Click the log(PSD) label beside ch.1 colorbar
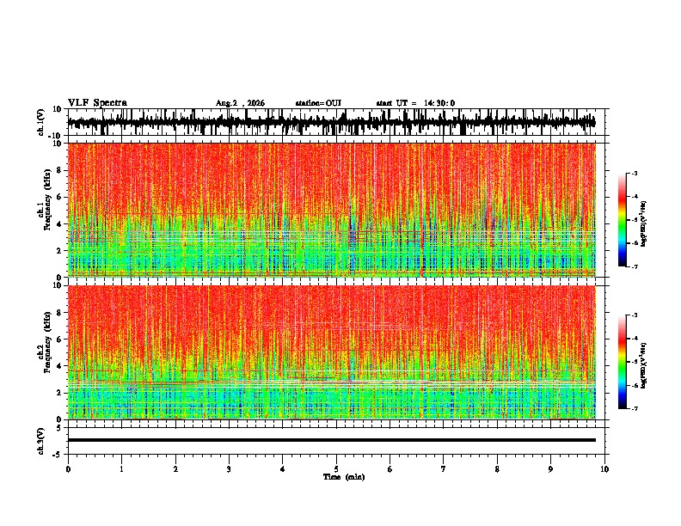 coord(643,224)
